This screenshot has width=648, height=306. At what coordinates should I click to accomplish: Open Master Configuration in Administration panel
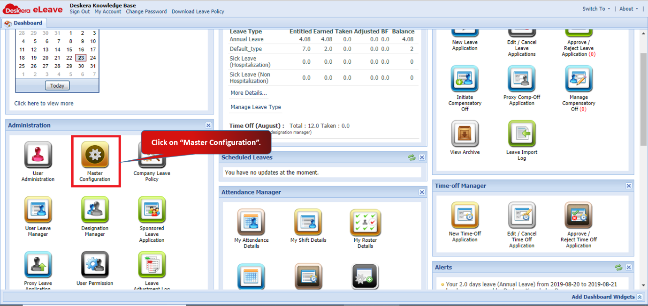point(96,159)
